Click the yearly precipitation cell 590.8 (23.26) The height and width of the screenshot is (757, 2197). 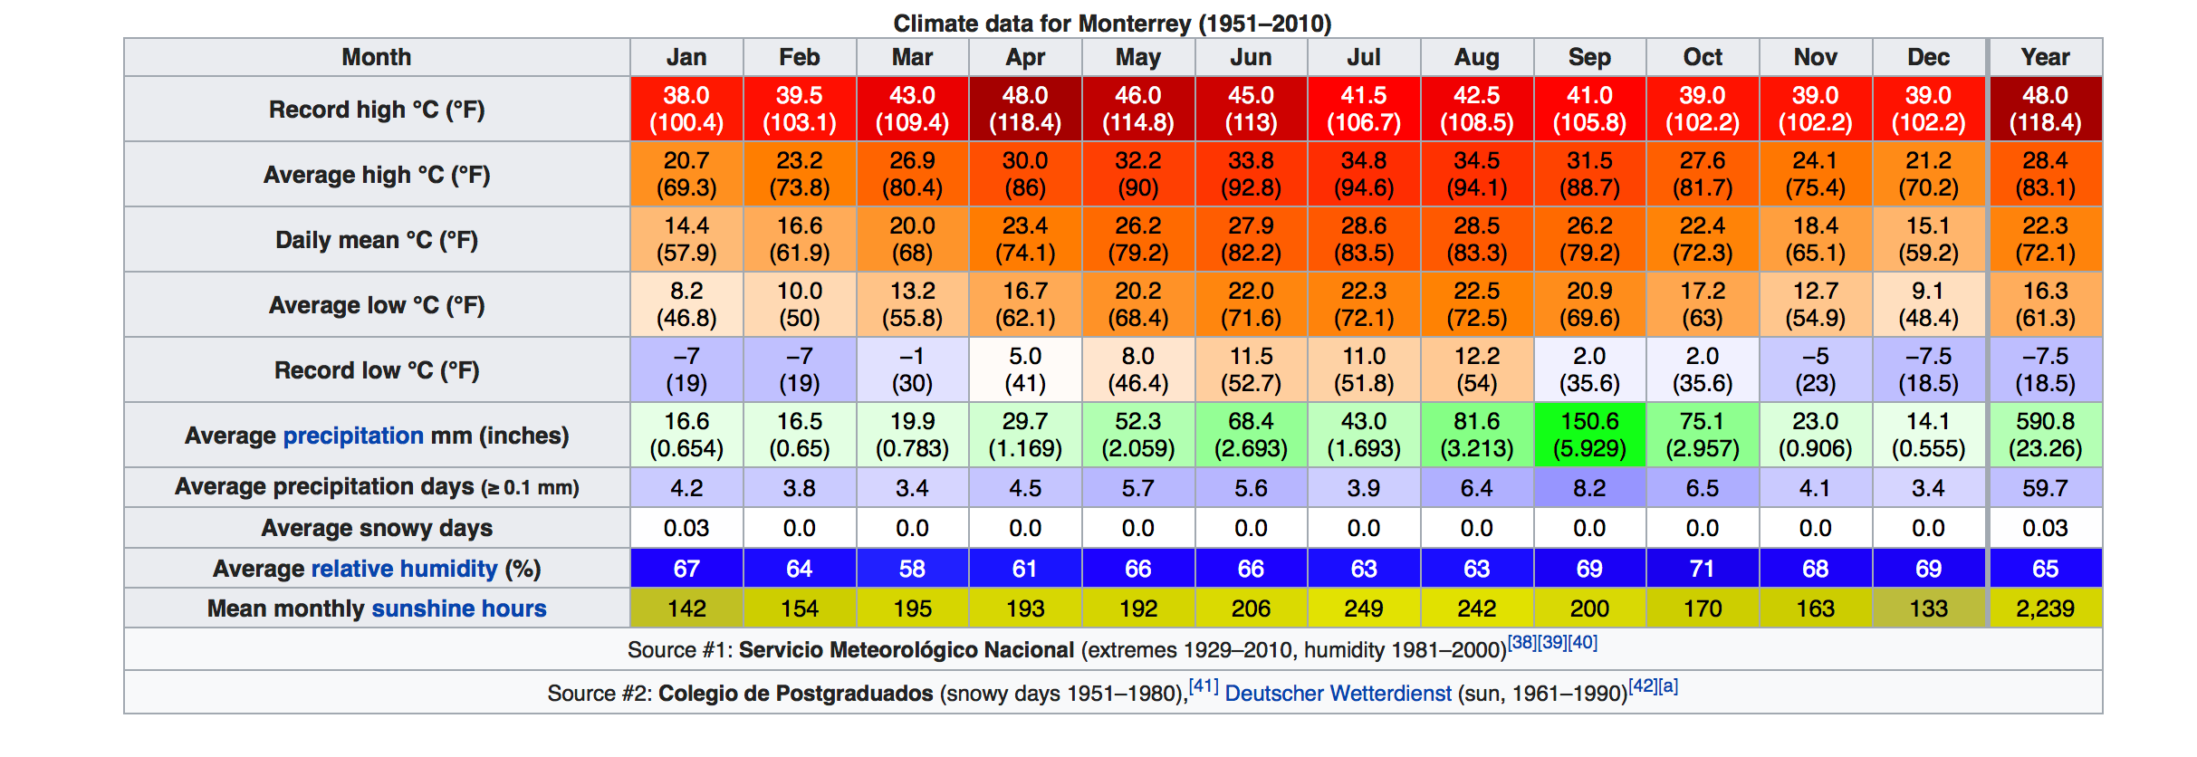[2046, 436]
